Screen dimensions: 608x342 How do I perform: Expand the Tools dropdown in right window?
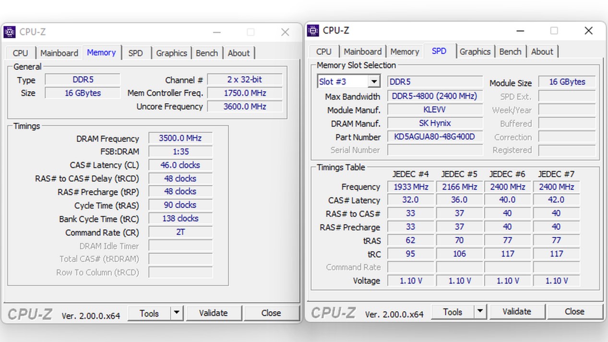pyautogui.click(x=480, y=311)
